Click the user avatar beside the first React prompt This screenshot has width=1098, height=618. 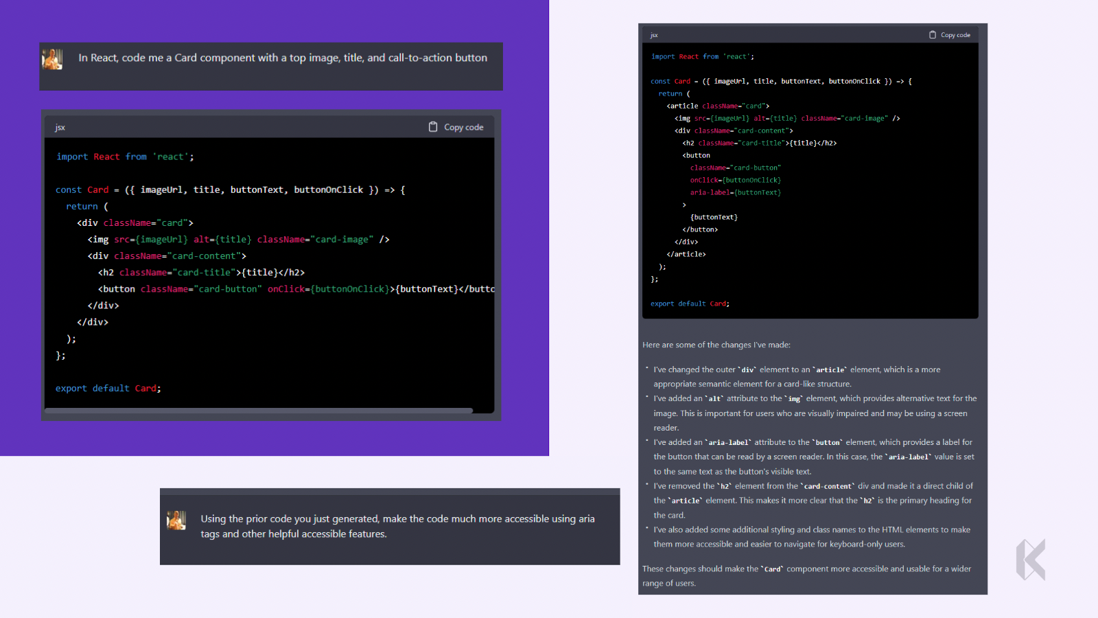53,59
